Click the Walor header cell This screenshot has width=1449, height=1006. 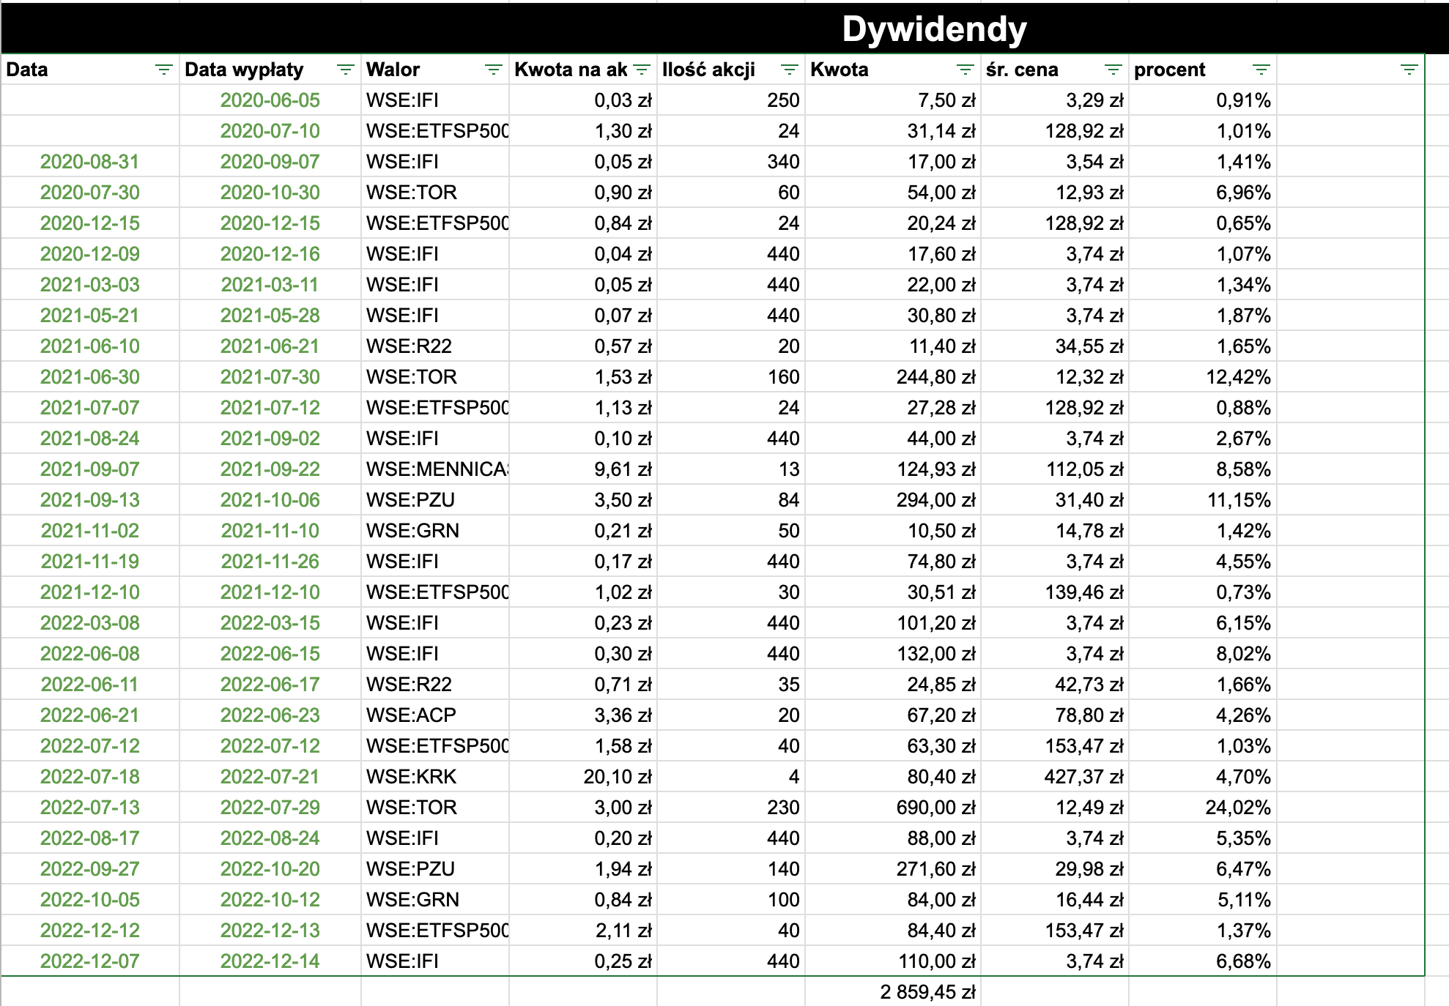tap(435, 70)
